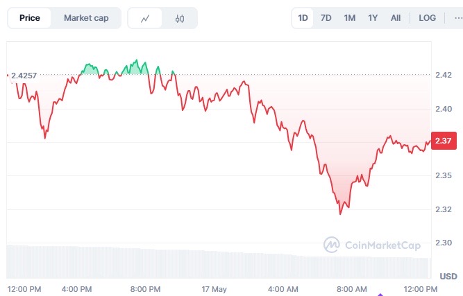The height and width of the screenshot is (296, 463).
Task: Choose the 1D time range
Action: coord(303,18)
